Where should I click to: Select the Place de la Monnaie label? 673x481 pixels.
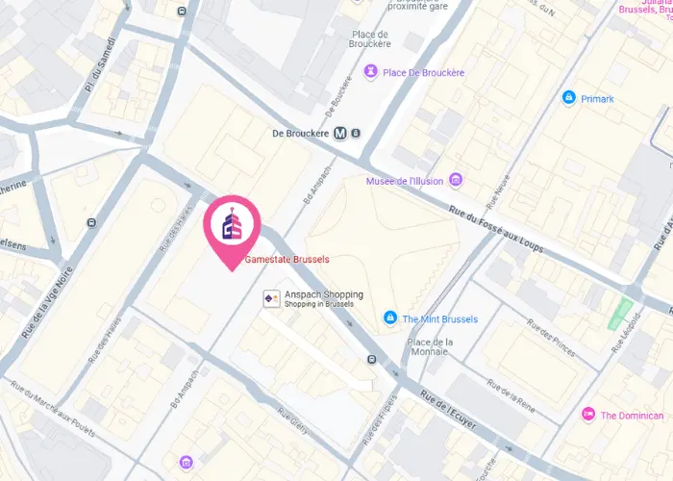point(430,347)
